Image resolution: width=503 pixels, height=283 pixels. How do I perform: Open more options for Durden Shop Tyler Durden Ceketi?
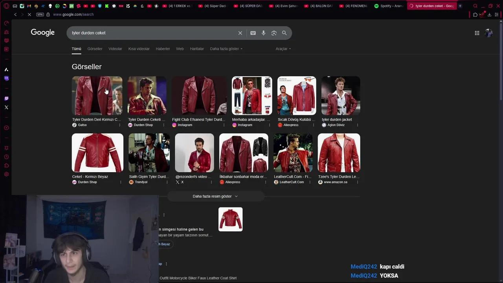[x=164, y=125]
